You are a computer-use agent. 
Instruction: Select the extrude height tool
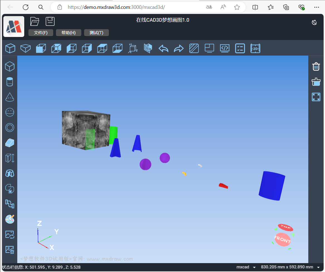click(10, 158)
